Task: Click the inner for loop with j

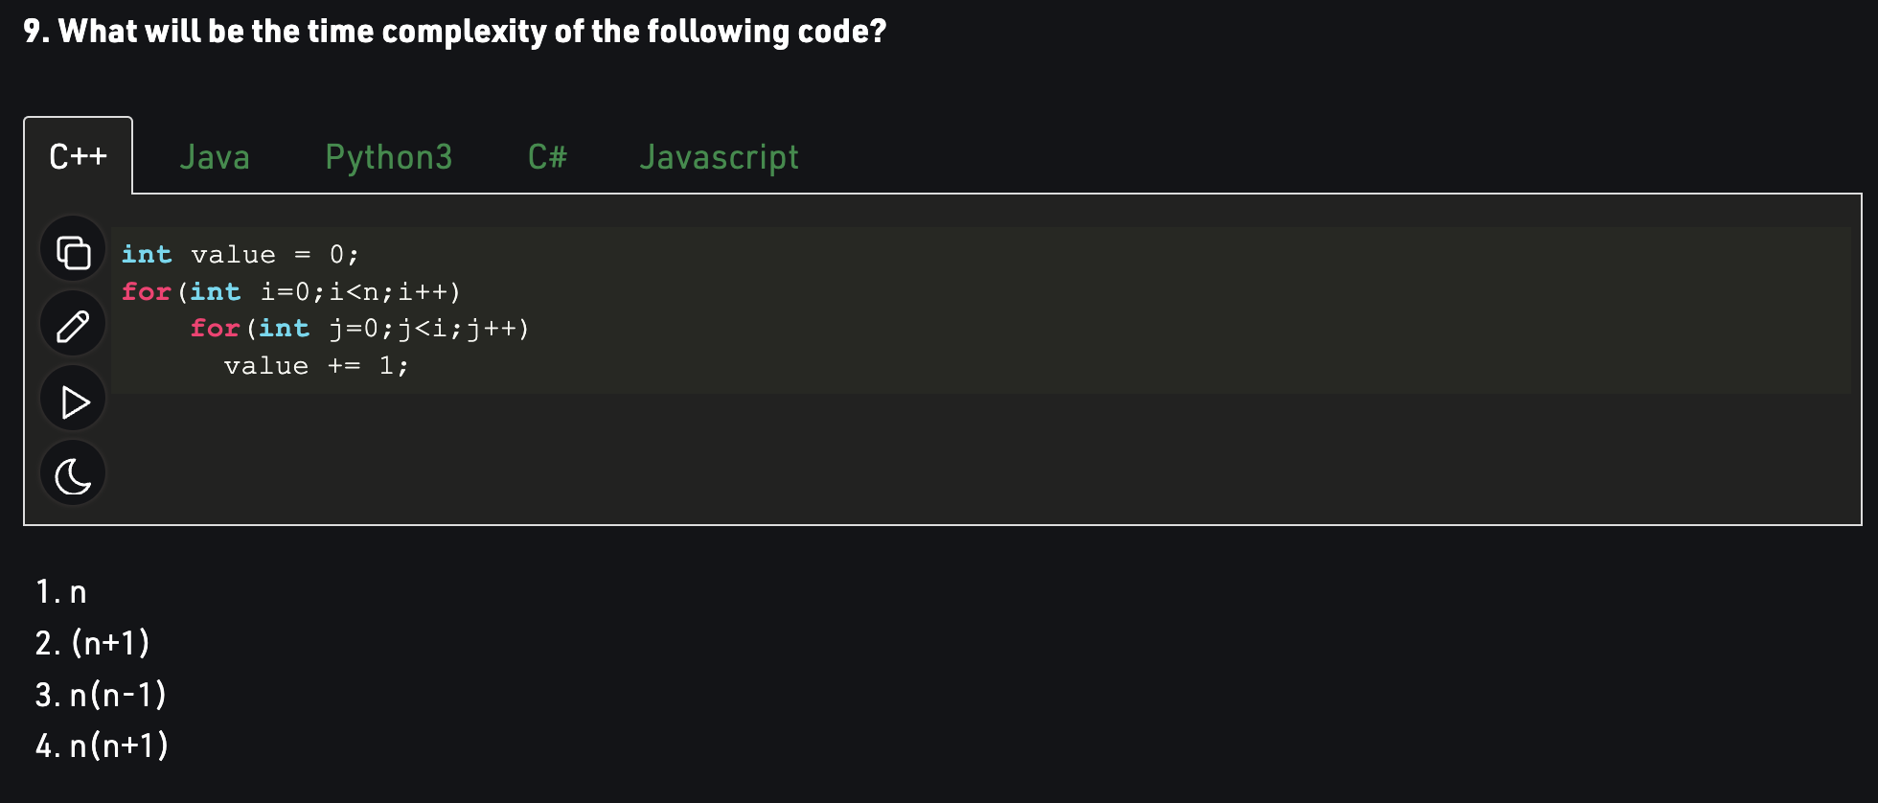Action: pyautogui.click(x=359, y=329)
